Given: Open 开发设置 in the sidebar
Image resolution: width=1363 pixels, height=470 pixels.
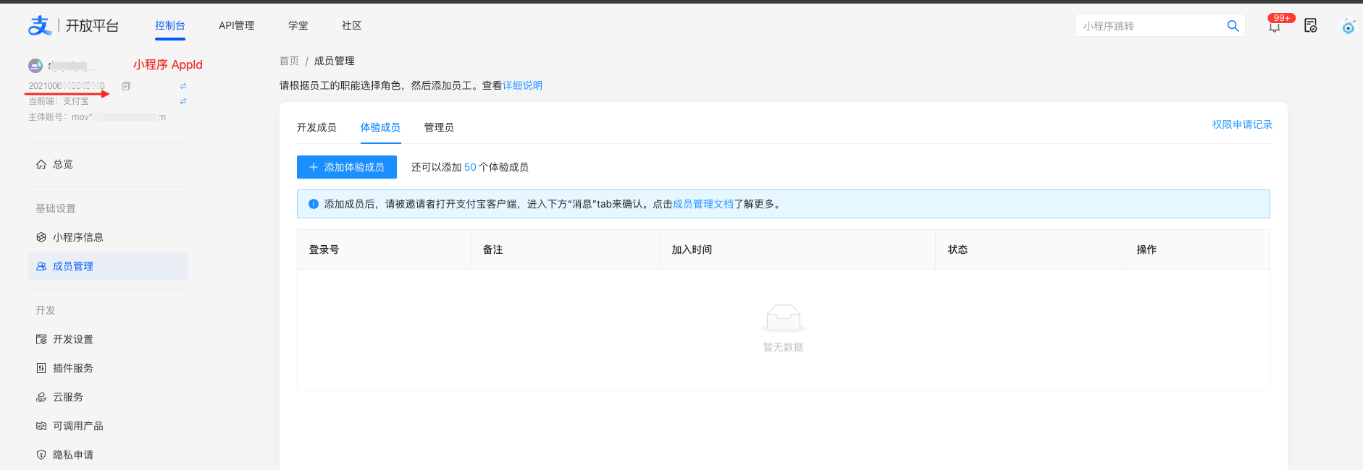Looking at the screenshot, I should pos(73,339).
